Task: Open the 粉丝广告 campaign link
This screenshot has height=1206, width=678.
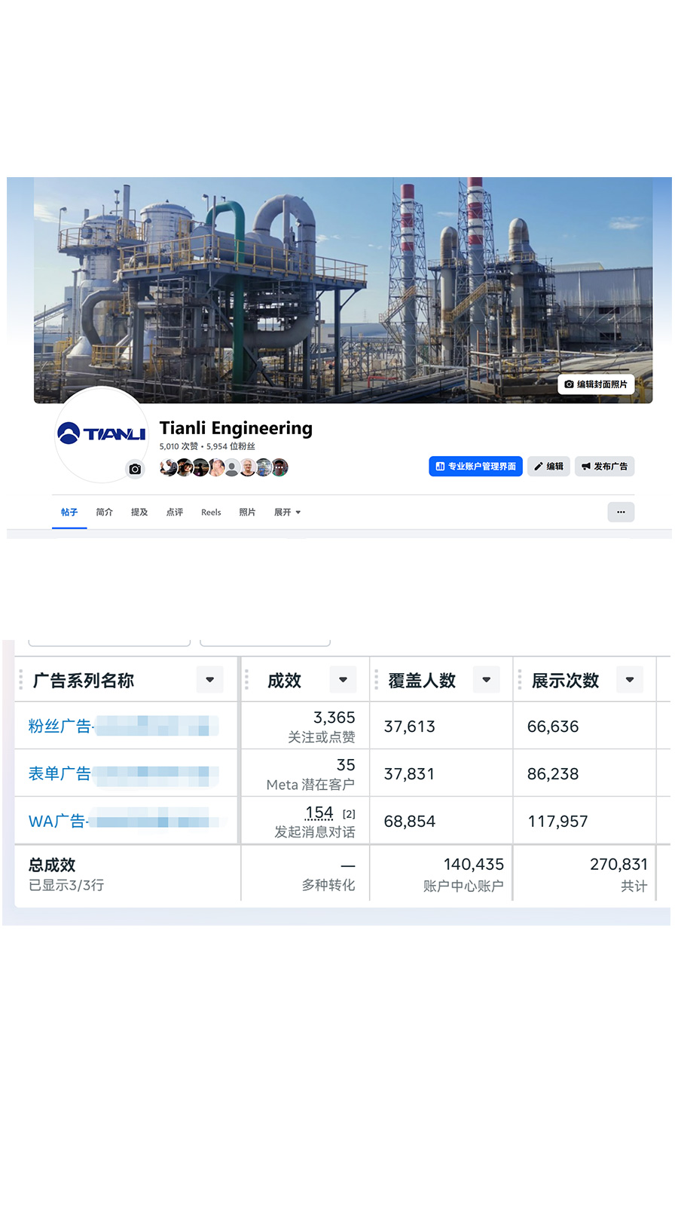Action: tap(60, 727)
